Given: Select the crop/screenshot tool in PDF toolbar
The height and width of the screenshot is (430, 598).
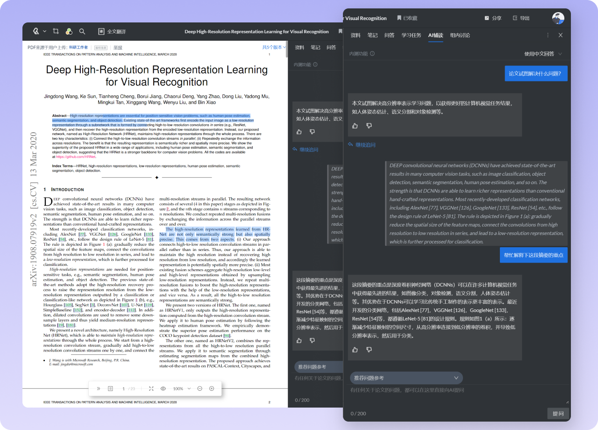Looking at the screenshot, I should [x=56, y=31].
